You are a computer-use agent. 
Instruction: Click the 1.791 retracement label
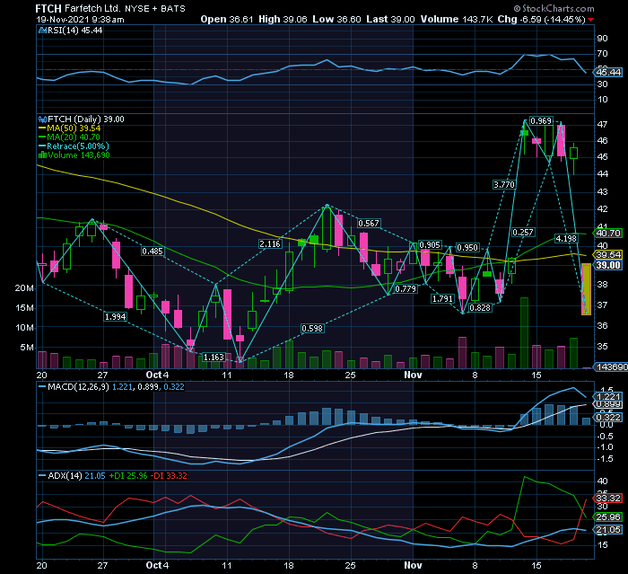pos(442,299)
